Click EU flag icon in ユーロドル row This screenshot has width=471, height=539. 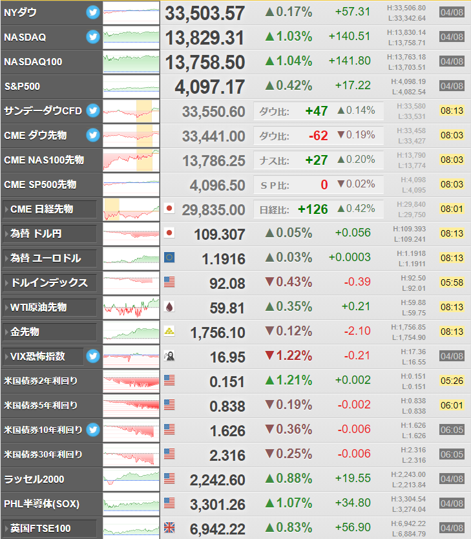tap(169, 257)
